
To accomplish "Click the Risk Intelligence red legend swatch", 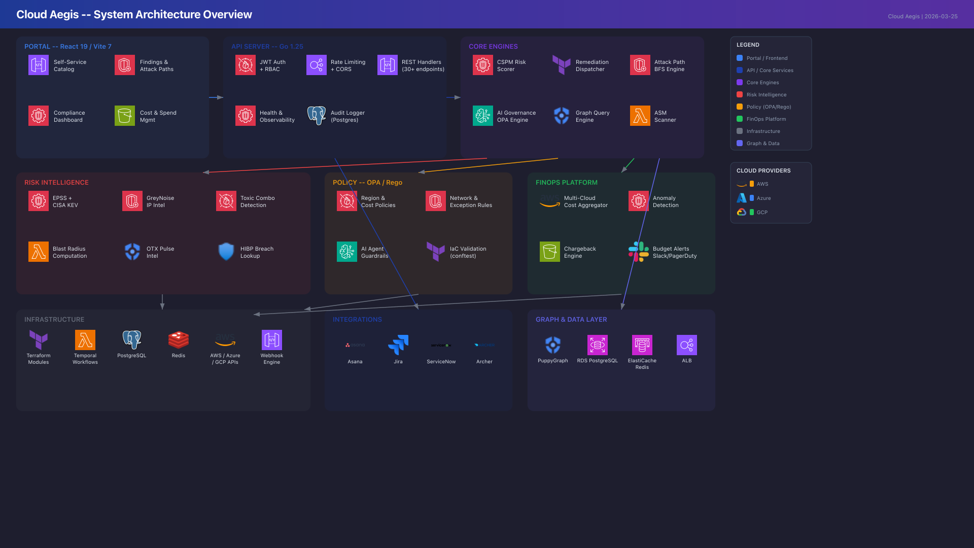I will tap(740, 94).
